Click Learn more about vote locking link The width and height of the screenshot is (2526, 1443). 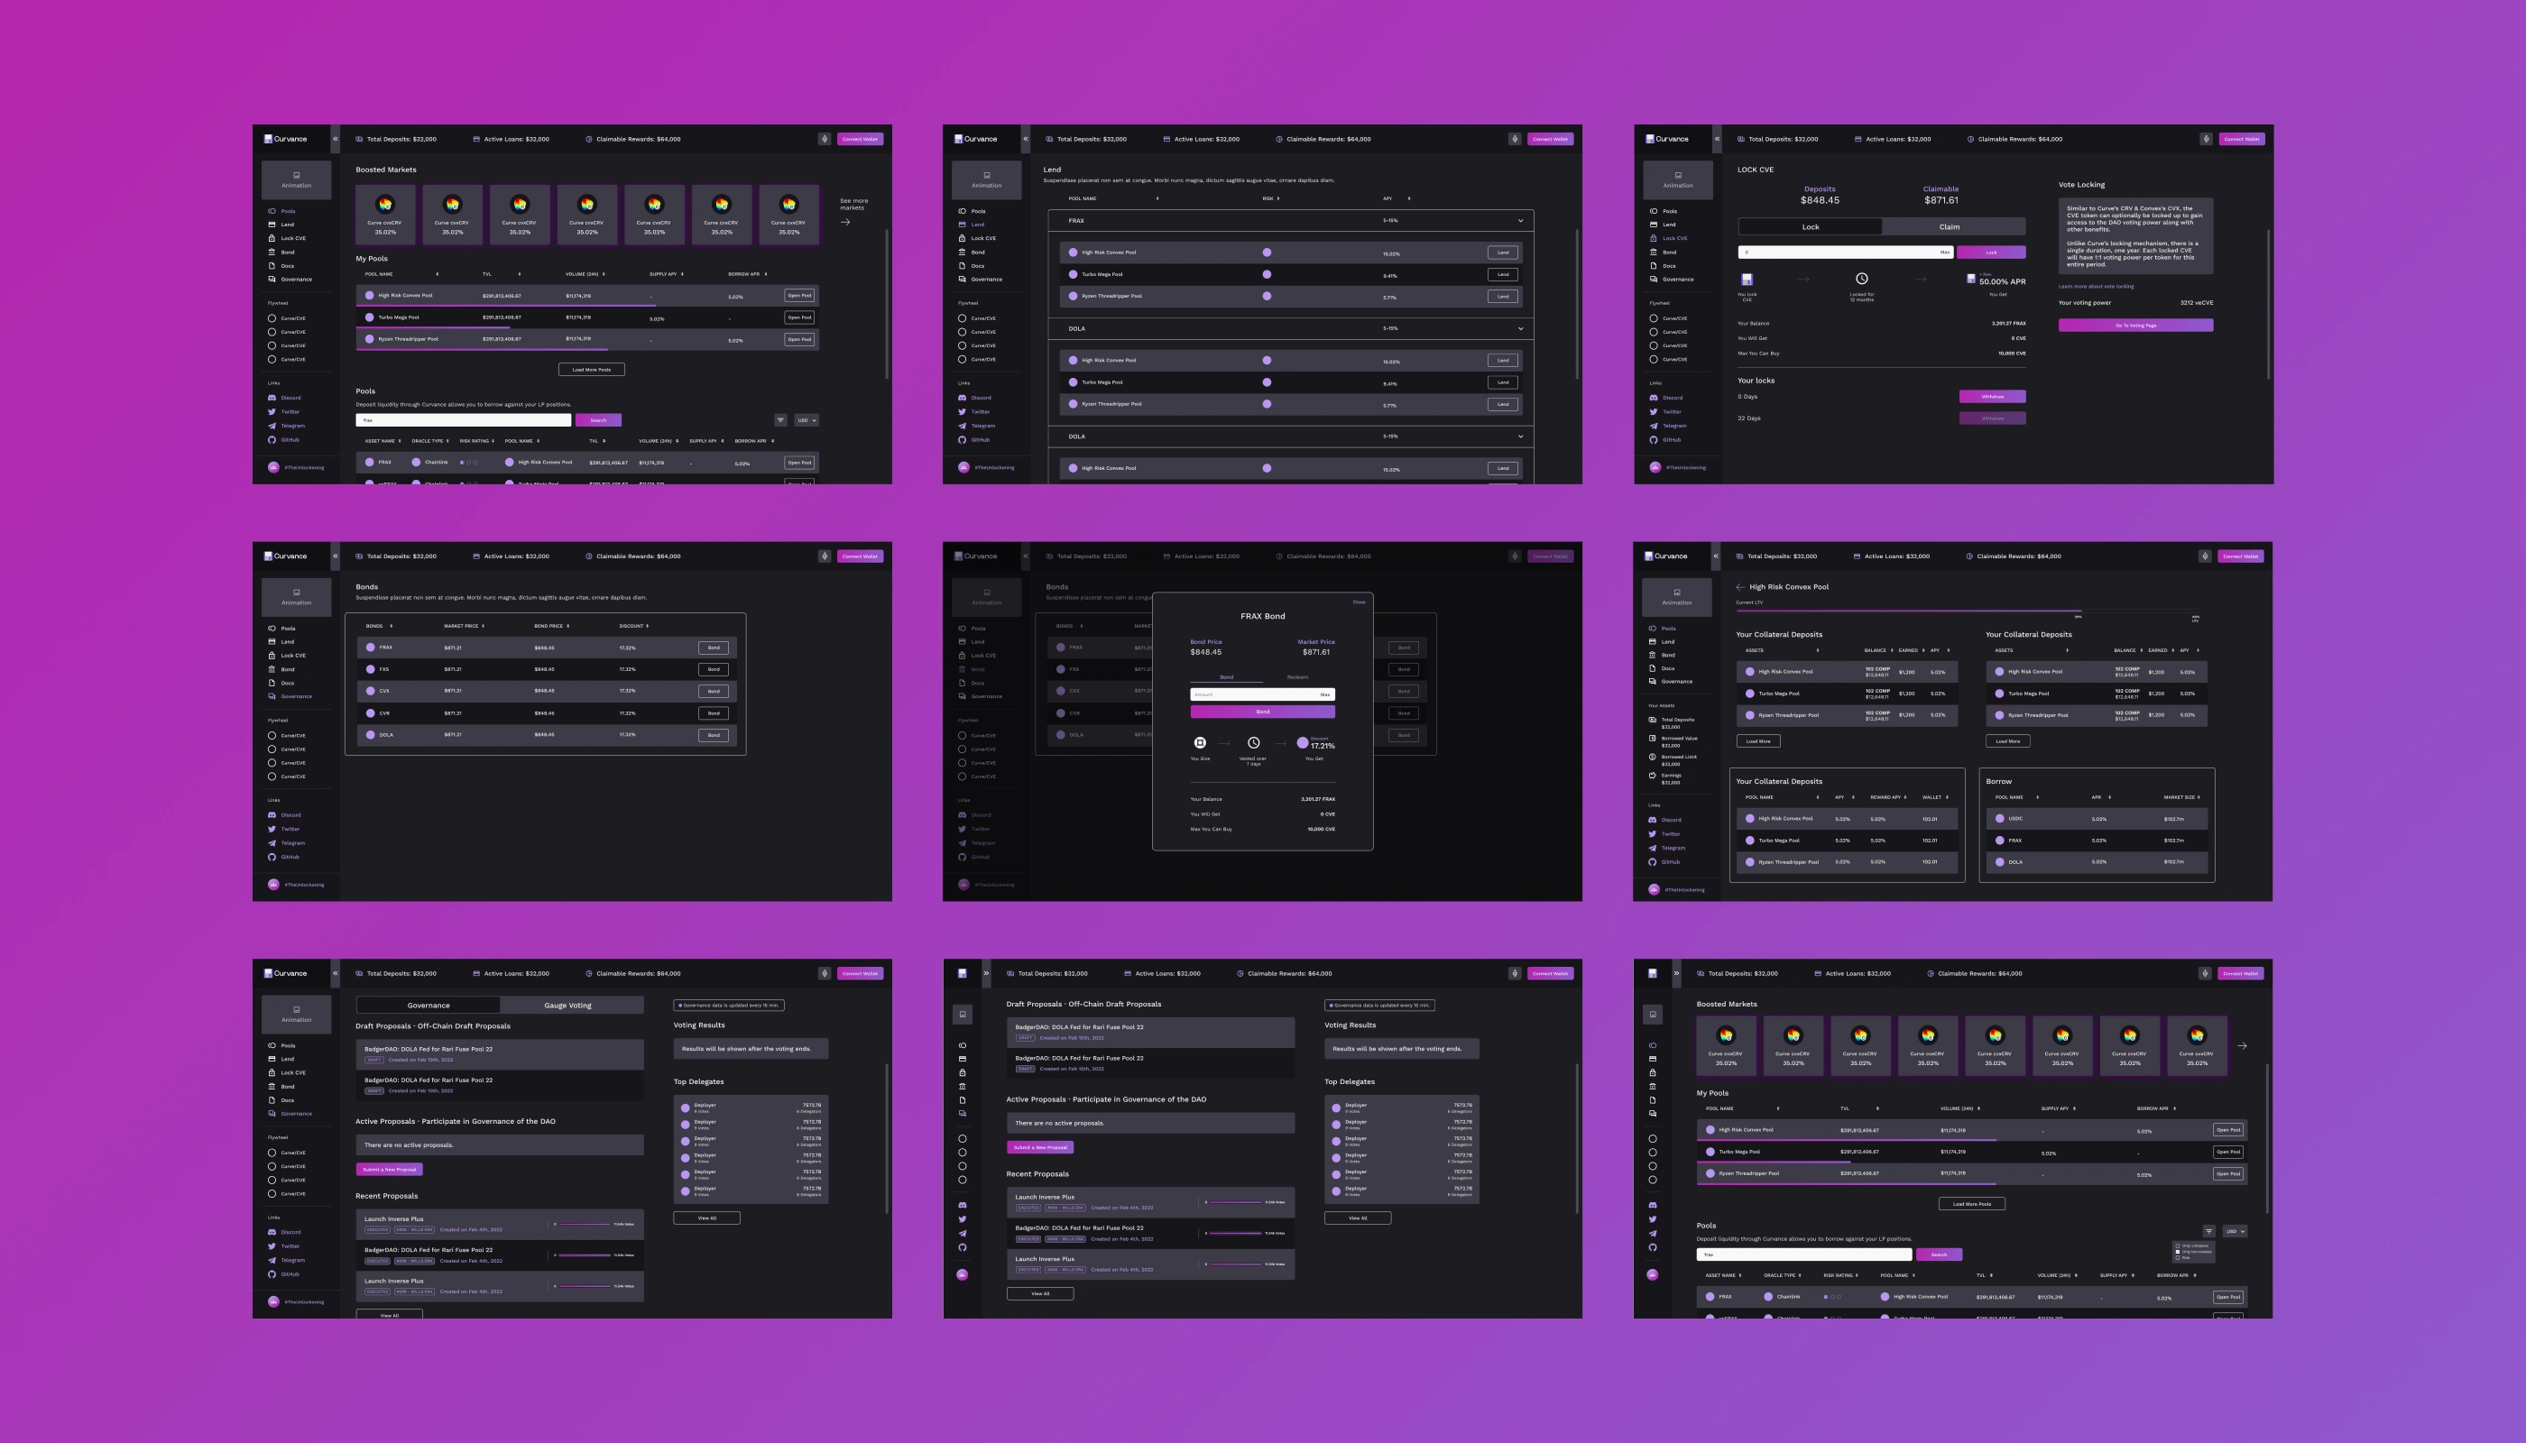(2096, 287)
